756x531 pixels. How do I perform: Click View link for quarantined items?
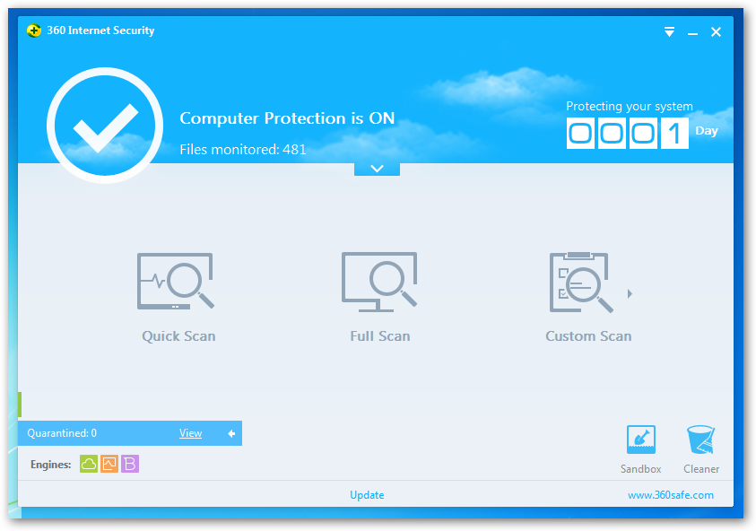point(190,434)
